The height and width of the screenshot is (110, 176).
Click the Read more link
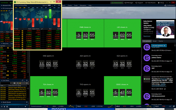147,36
